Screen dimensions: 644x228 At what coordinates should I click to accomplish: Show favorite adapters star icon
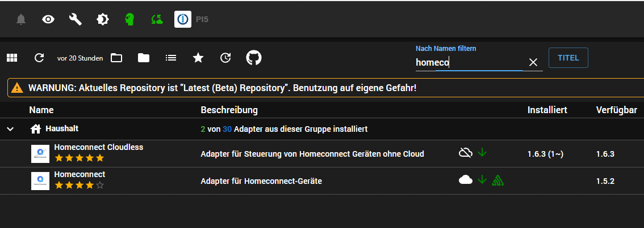(x=198, y=58)
